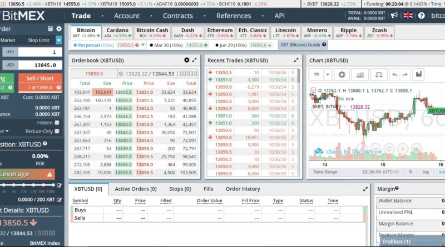This screenshot has height=247, width=445.
Task: Switch to Bitcoin Cash tab
Action: pos(152,33)
